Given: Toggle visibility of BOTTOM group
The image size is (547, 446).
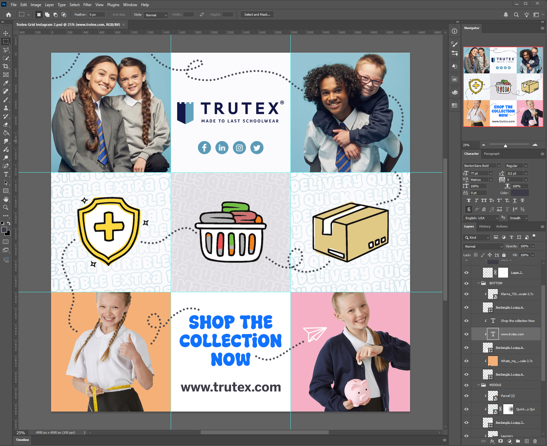Looking at the screenshot, I should [466, 283].
